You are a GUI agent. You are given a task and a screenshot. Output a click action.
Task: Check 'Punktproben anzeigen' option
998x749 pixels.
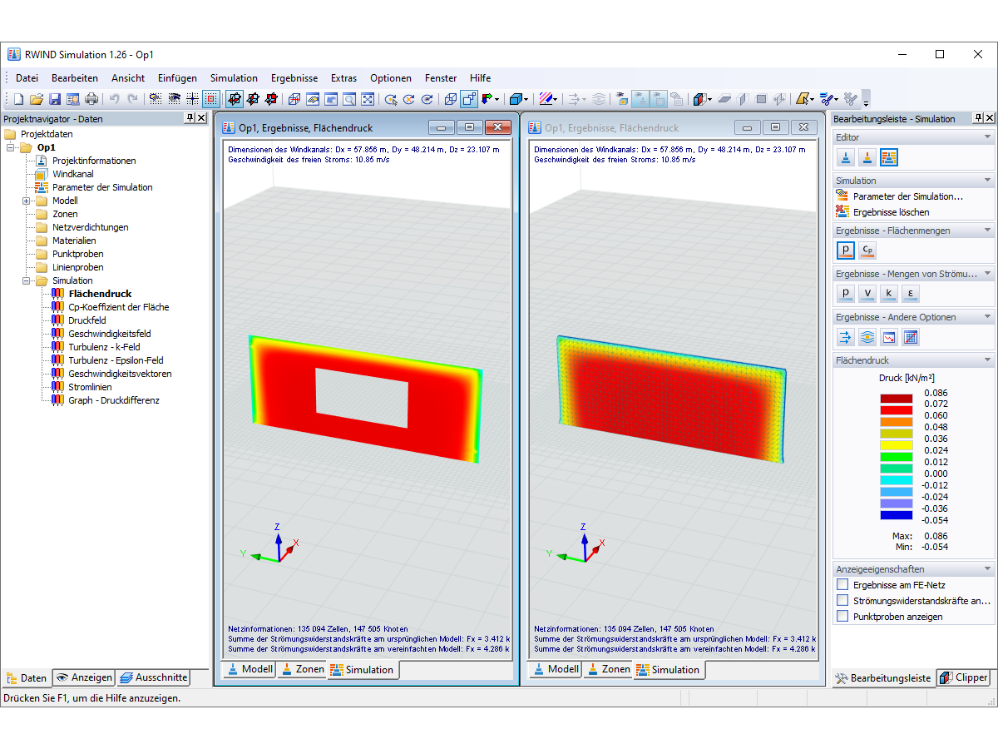pyautogui.click(x=842, y=617)
